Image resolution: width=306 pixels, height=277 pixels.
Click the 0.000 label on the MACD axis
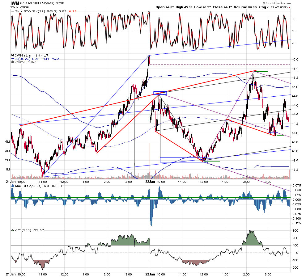296,199
